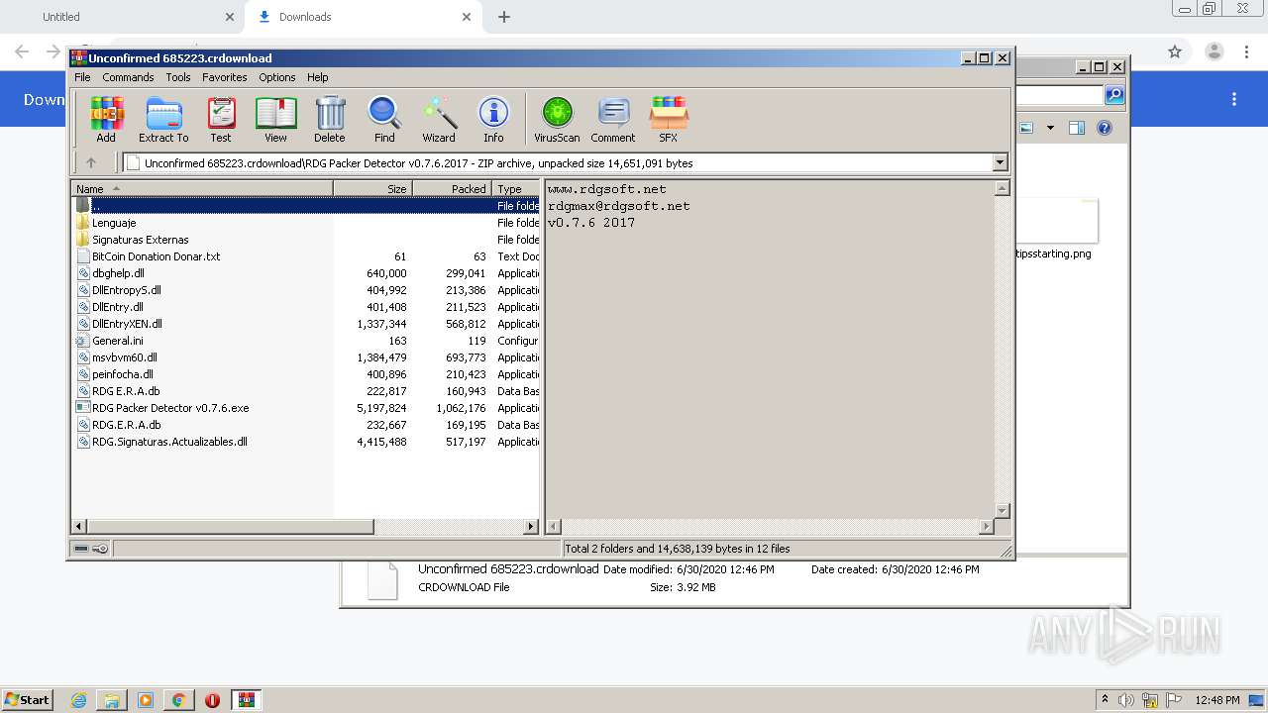Click the Start button
1268x713 pixels.
[28, 699]
